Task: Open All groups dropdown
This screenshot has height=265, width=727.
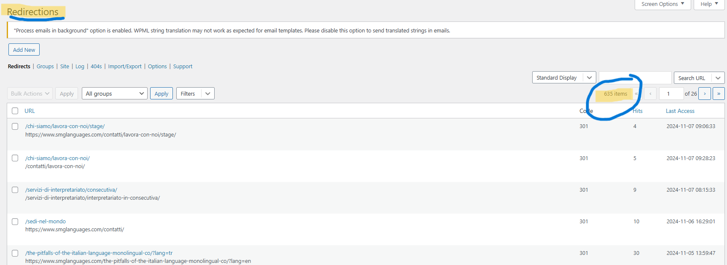Action: (115, 94)
